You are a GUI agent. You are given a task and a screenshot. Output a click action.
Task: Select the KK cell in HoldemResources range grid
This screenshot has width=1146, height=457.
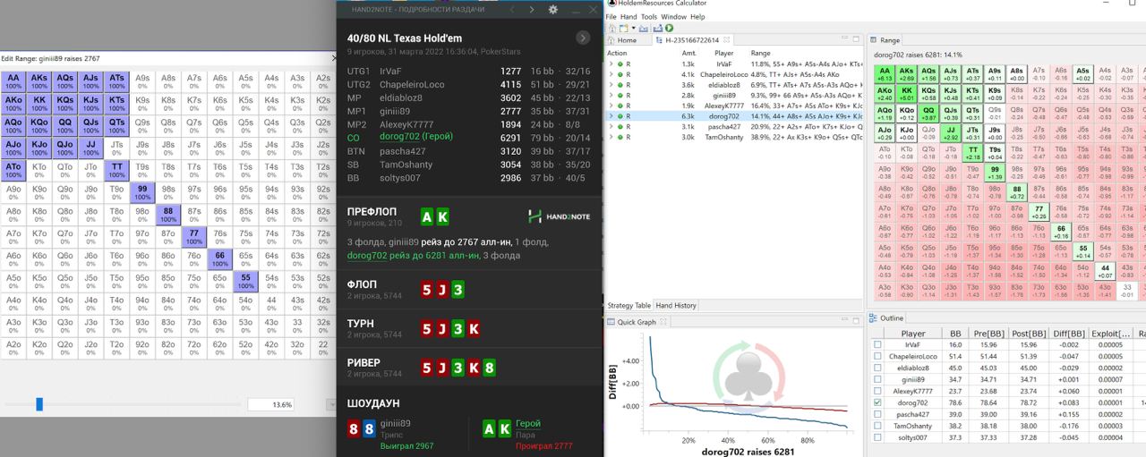click(906, 94)
